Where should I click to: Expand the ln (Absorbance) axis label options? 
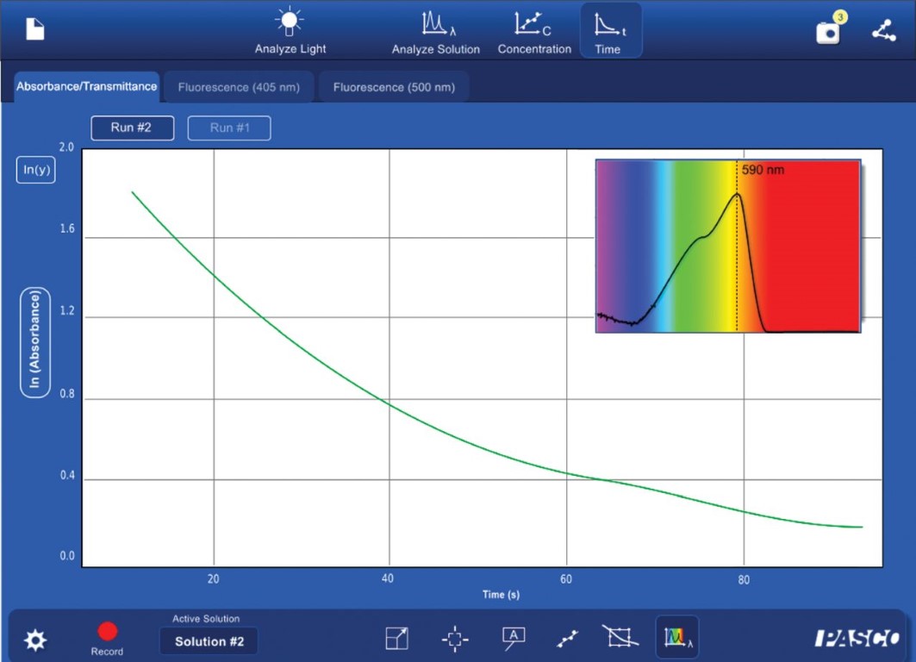(35, 343)
